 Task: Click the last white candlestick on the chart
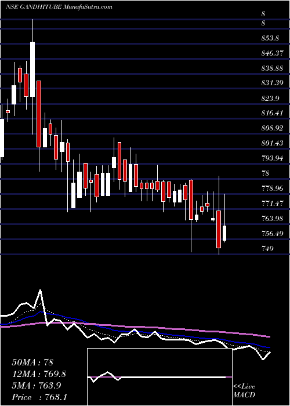(224, 233)
